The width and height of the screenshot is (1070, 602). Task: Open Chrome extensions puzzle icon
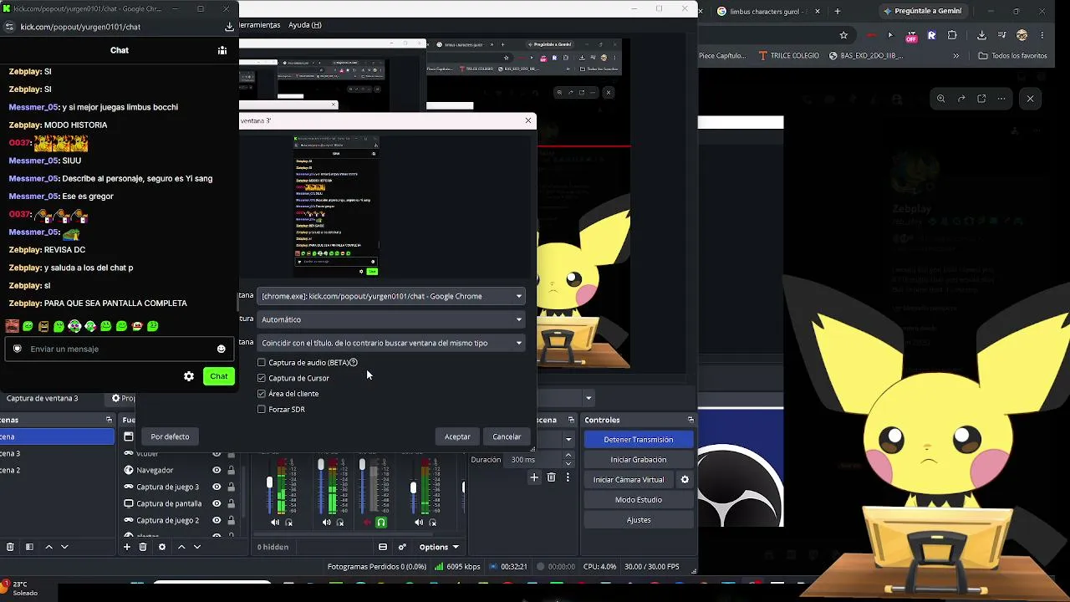951,35
